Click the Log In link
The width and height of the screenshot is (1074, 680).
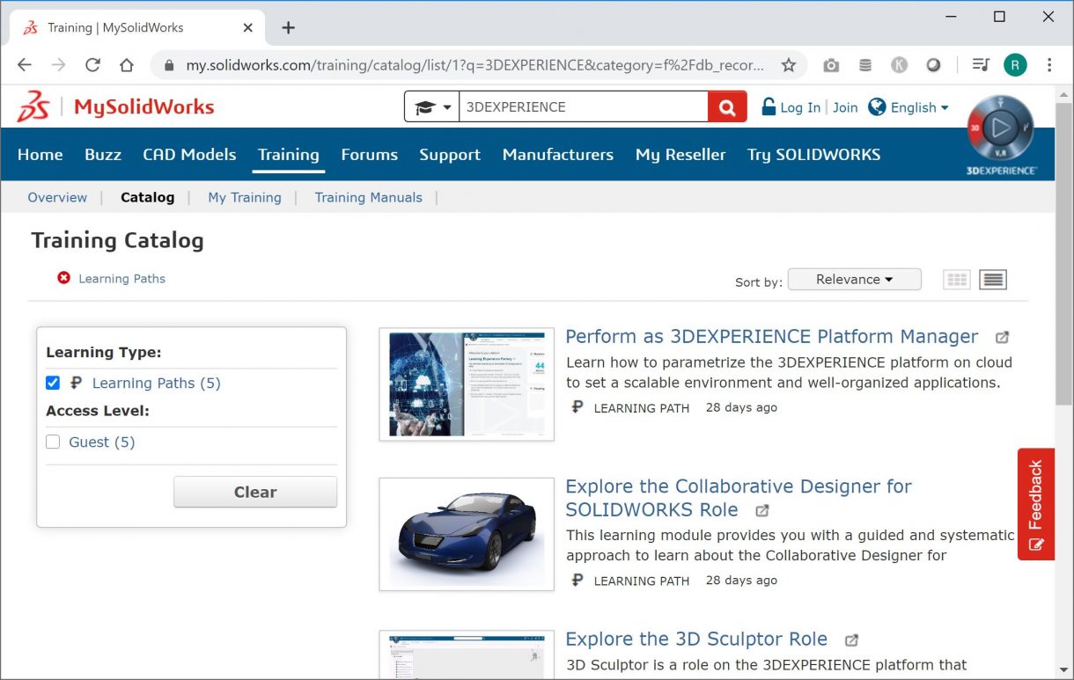[800, 107]
